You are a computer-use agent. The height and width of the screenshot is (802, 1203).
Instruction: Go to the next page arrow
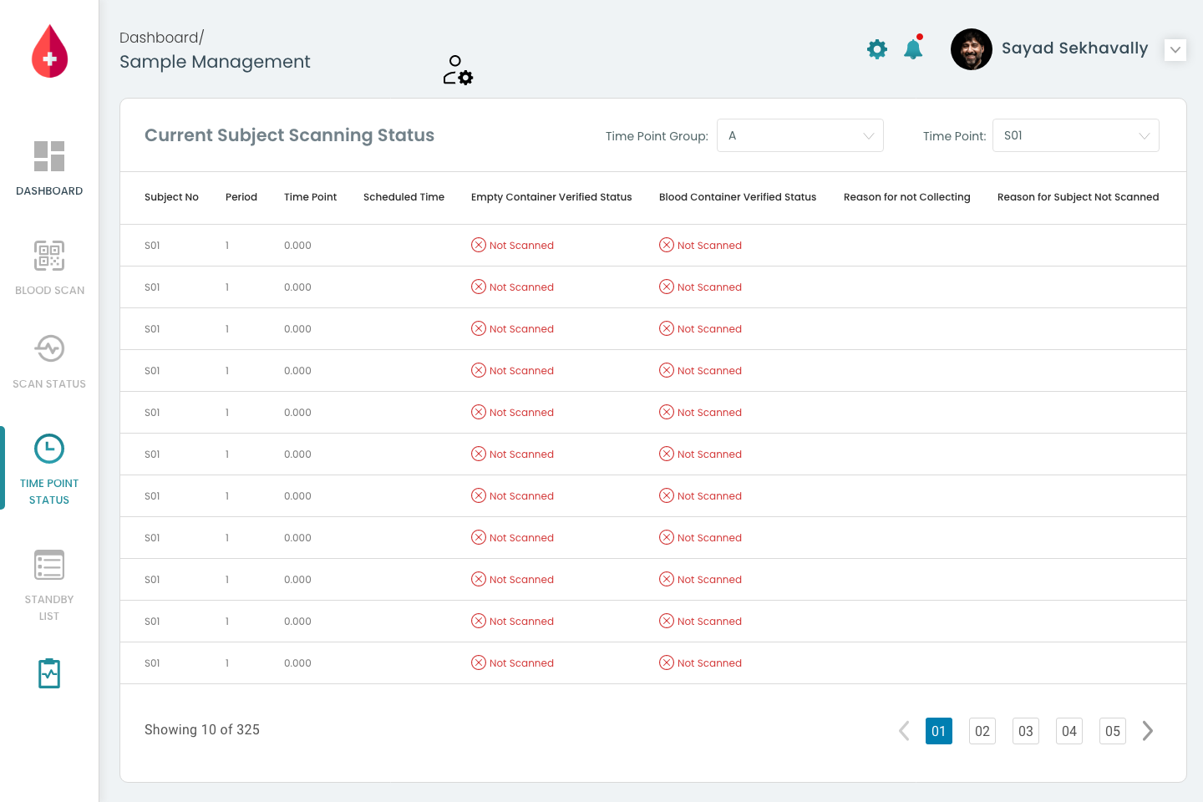(x=1148, y=731)
